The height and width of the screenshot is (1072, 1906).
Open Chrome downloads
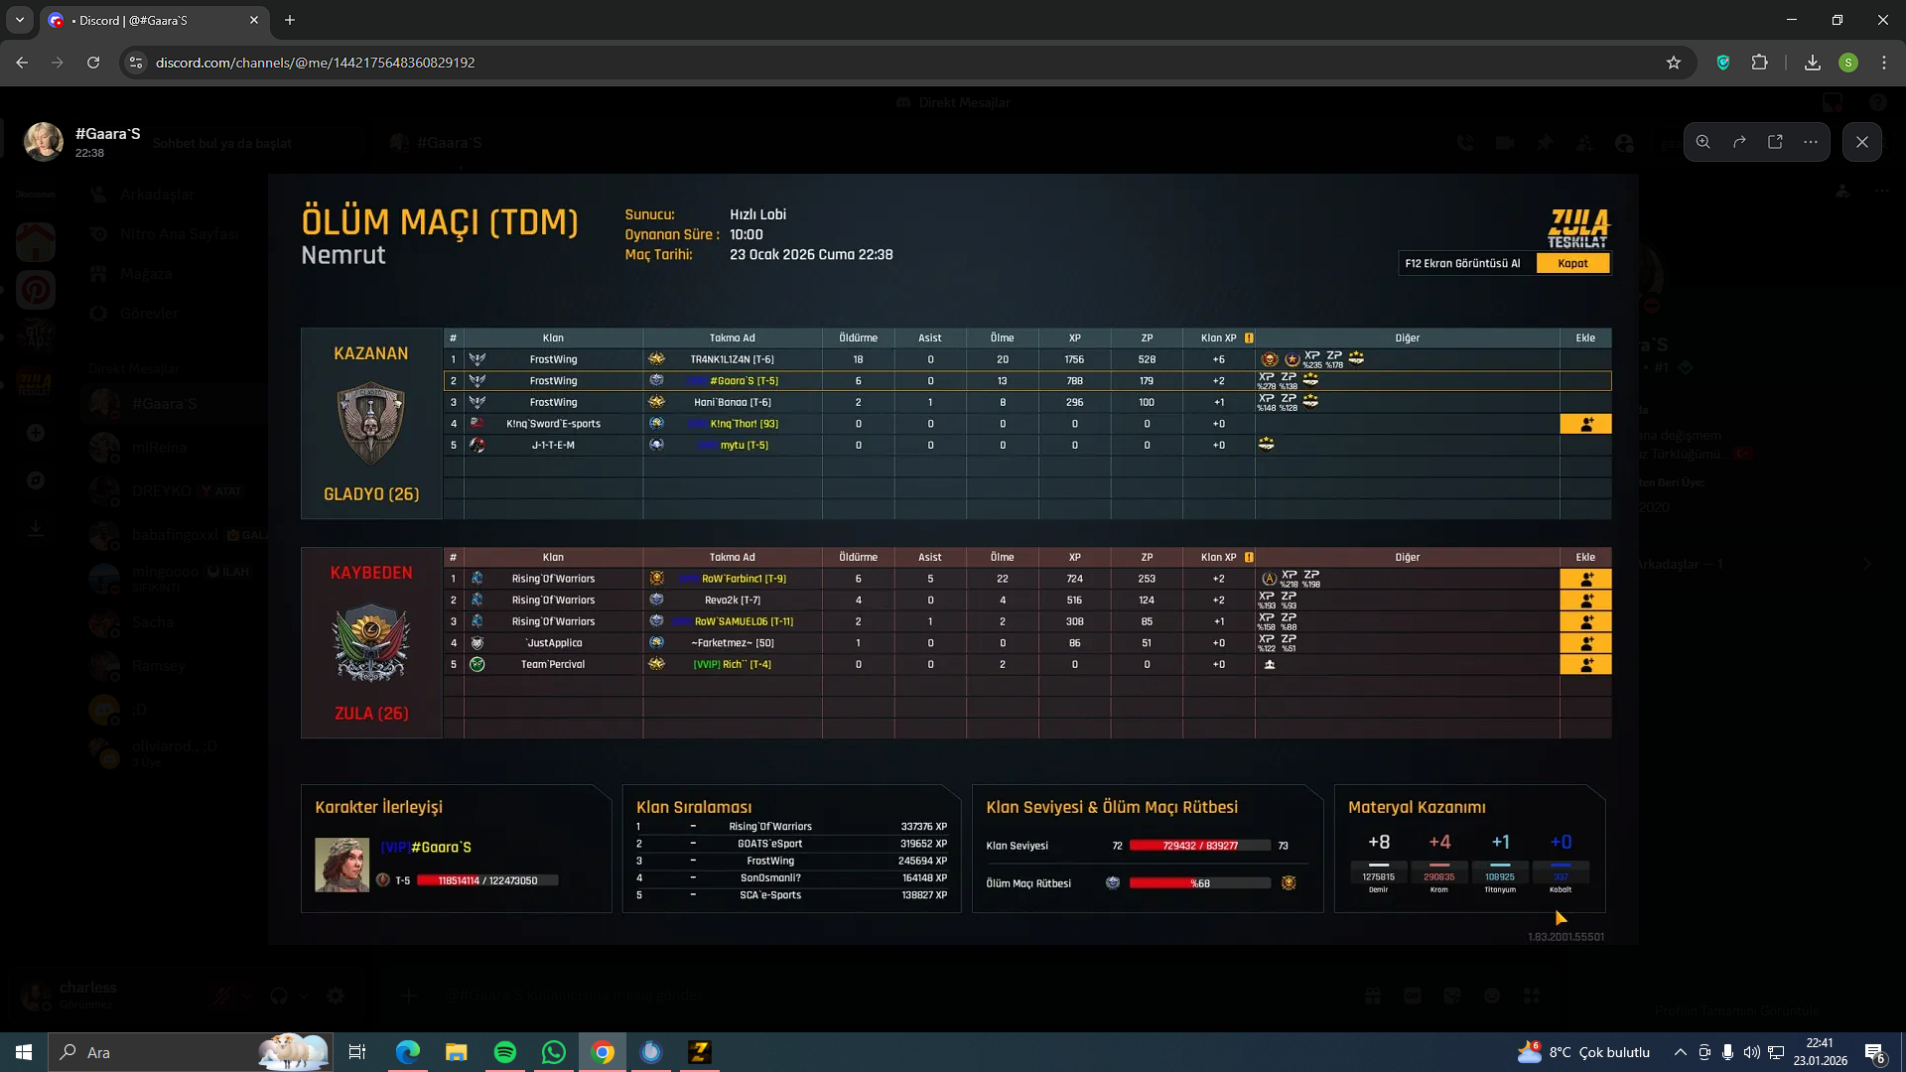click(1813, 63)
